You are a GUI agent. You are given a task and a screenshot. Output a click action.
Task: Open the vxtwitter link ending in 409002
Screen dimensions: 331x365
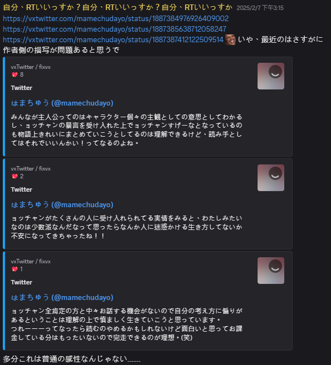pos(116,18)
